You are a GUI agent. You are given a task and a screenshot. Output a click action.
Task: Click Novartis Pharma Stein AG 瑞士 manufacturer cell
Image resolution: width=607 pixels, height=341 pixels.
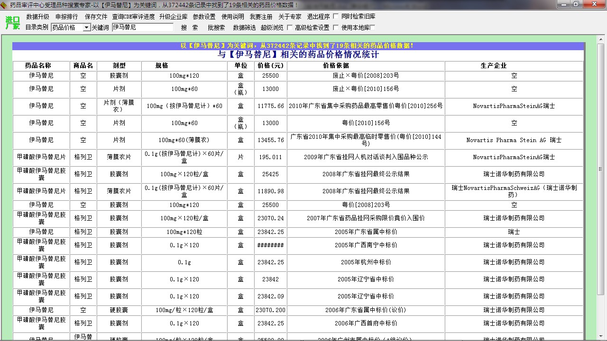click(x=514, y=140)
